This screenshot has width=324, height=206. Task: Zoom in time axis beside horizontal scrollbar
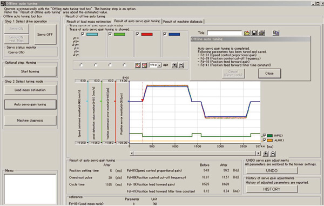pyautogui.click(x=266, y=154)
